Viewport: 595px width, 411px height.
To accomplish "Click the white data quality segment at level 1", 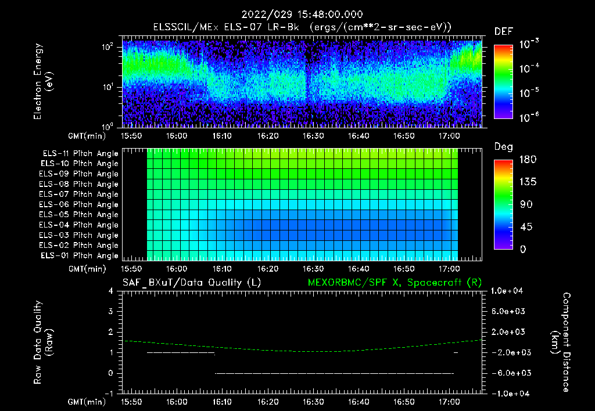I will [x=181, y=352].
